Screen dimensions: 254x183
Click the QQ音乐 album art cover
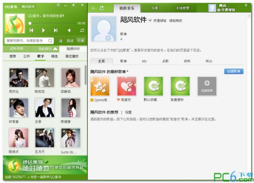15,23
